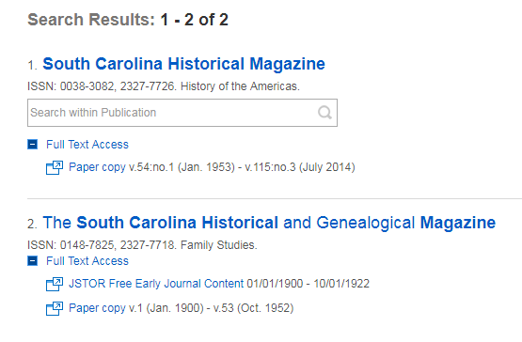Click the ISSN 0148-7825 Family Studies line
Viewport: 522px width, 342px height.
142,245
